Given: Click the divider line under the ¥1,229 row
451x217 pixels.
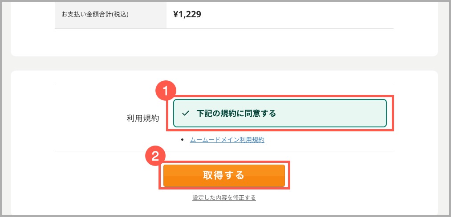Looking at the screenshot, I should tap(224, 29).
